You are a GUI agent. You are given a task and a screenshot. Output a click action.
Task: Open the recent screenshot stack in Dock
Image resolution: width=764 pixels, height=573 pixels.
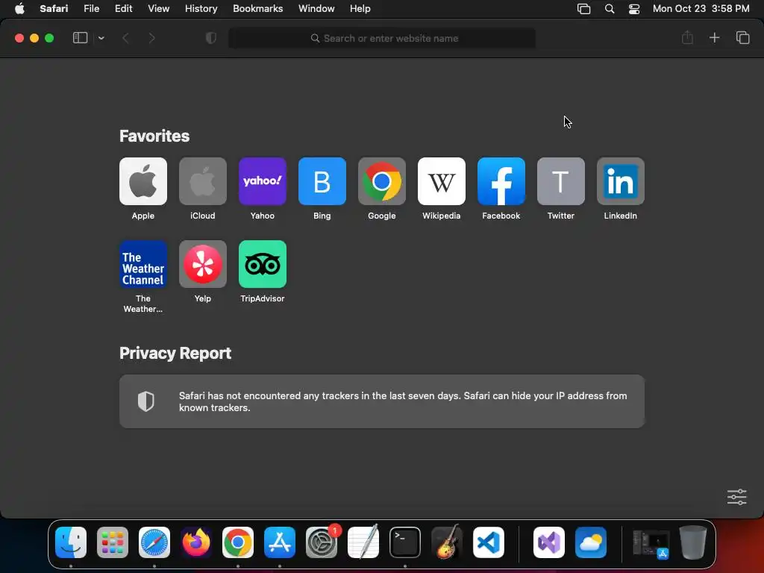pos(651,543)
